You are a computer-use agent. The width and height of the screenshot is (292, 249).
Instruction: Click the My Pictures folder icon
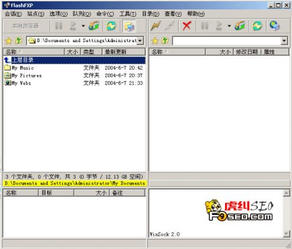pos(7,76)
